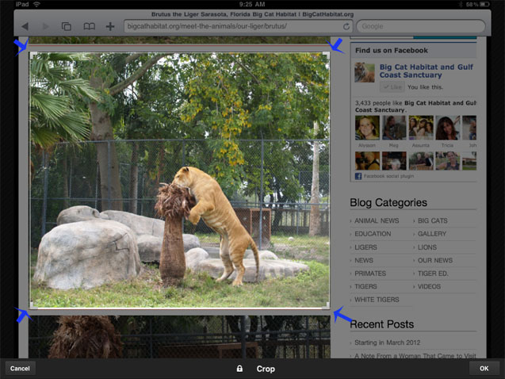
Task: Click the Facebook Like button
Action: pos(392,87)
